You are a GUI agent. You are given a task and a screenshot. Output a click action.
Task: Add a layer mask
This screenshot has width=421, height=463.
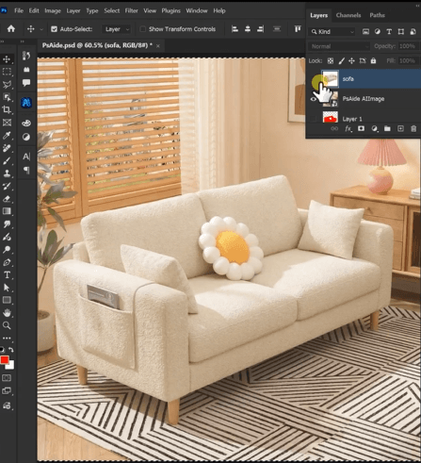(361, 128)
